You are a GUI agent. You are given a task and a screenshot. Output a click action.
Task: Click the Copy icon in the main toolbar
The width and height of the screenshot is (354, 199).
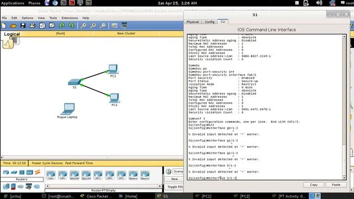42,25
